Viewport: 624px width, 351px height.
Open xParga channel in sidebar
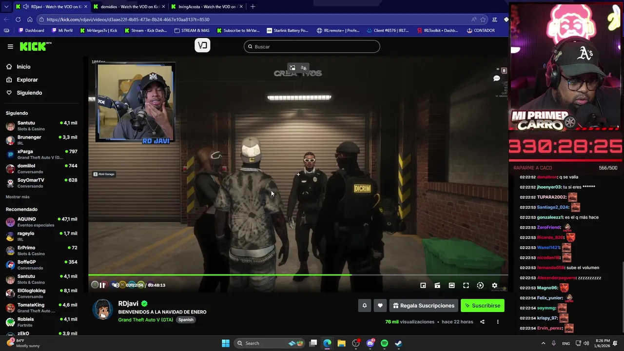point(41,154)
